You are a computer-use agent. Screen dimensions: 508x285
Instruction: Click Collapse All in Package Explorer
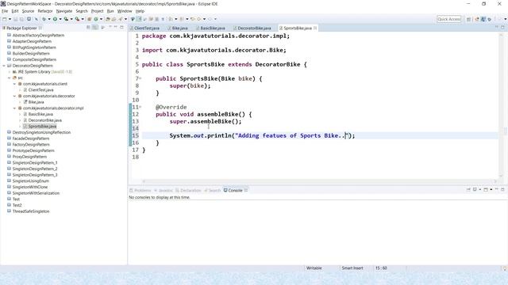88,28
